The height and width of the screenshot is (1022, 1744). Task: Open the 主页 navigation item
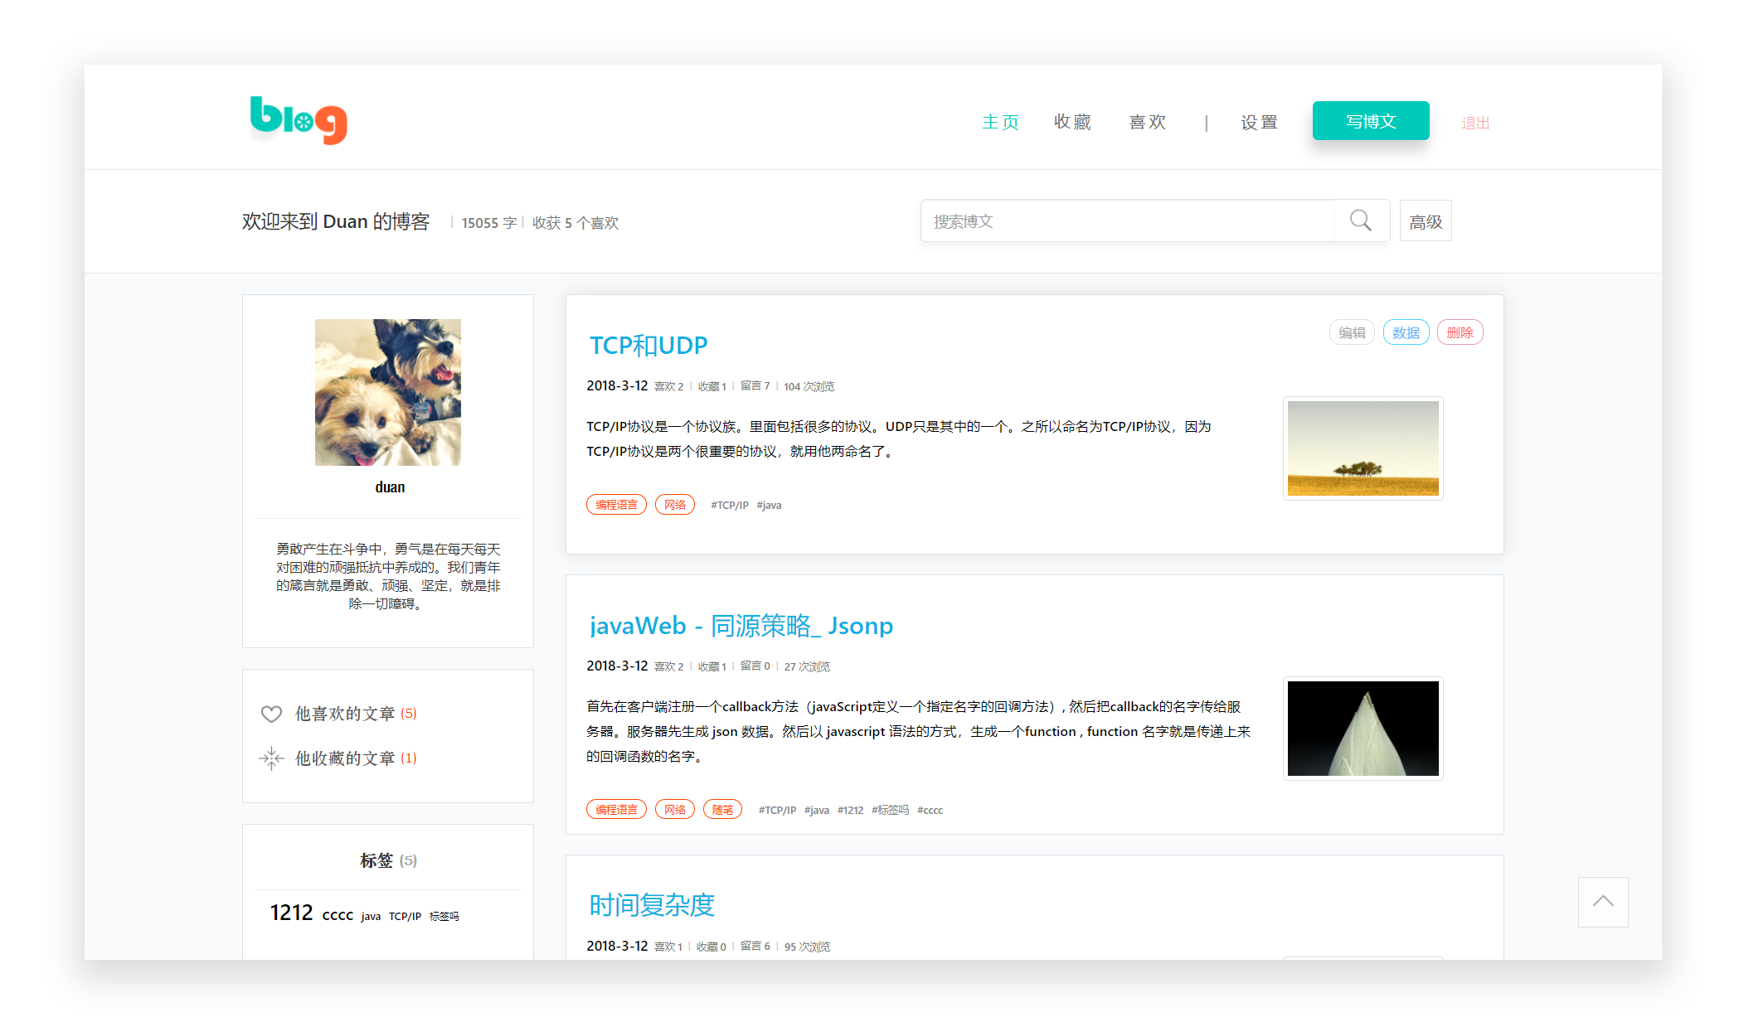pyautogui.click(x=1000, y=123)
